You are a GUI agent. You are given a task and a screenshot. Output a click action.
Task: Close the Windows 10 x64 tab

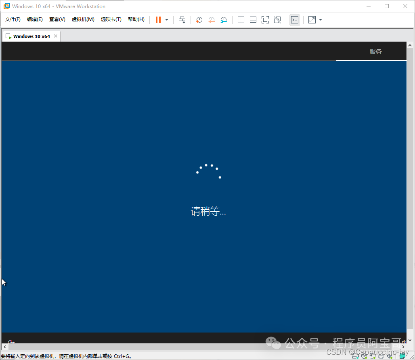tap(56, 36)
